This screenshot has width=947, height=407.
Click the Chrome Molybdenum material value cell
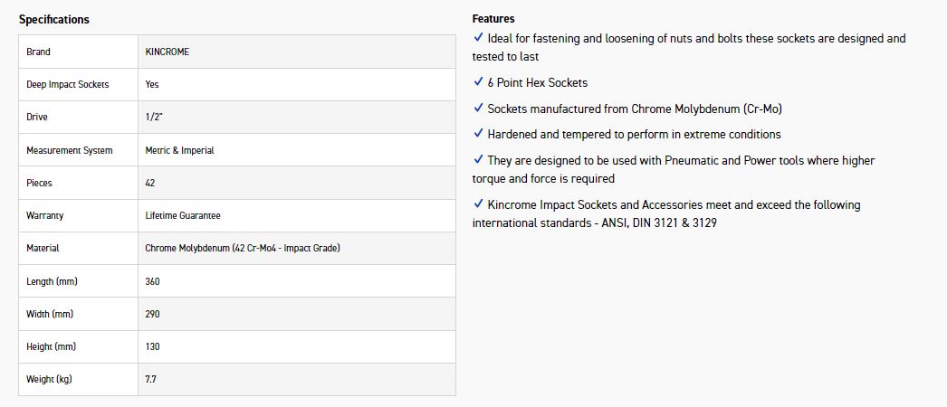tap(242, 248)
